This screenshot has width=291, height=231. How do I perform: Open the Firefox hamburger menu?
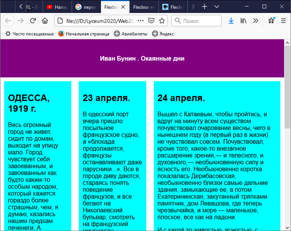pyautogui.click(x=283, y=21)
